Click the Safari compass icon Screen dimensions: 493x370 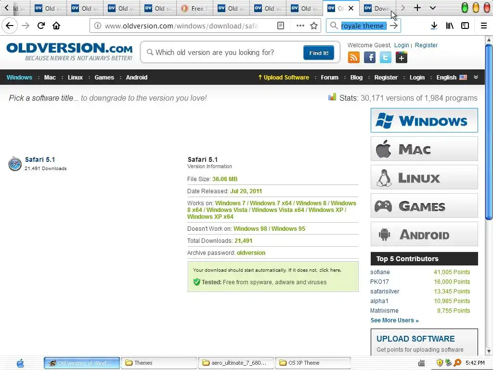[15, 164]
